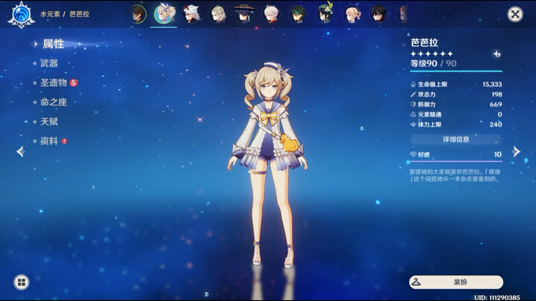Select the white-haired character with red collar
The height and width of the screenshot is (301, 536).
[272, 14]
